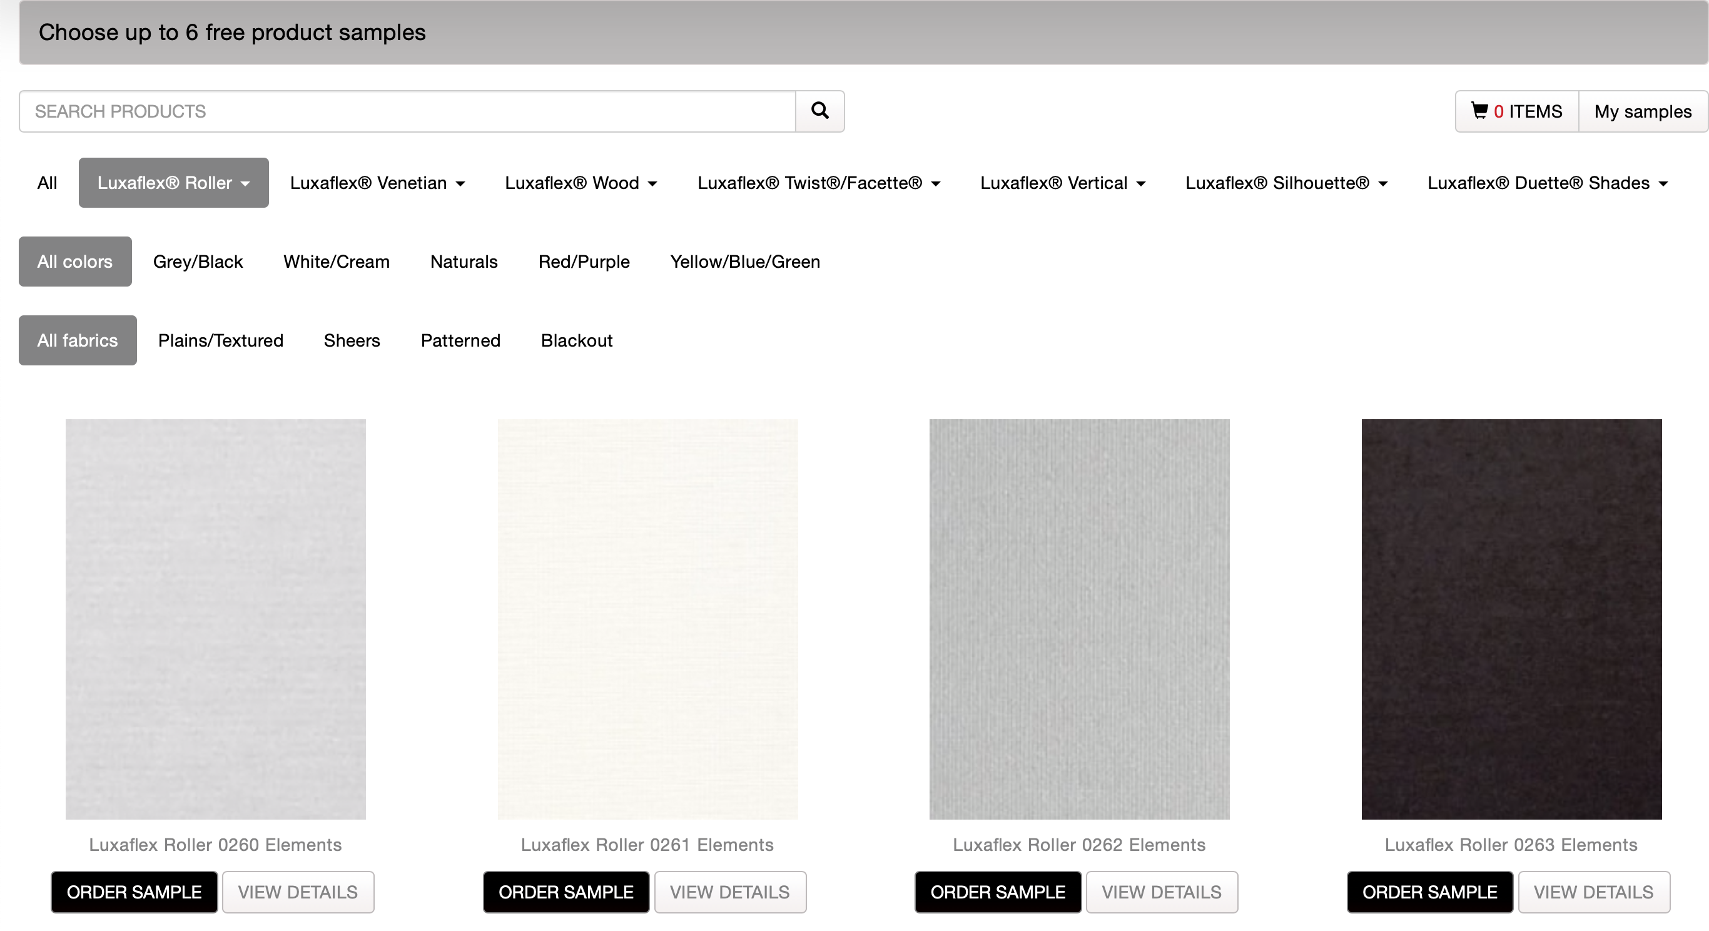
Task: Click the Search Products input field
Action: (407, 111)
